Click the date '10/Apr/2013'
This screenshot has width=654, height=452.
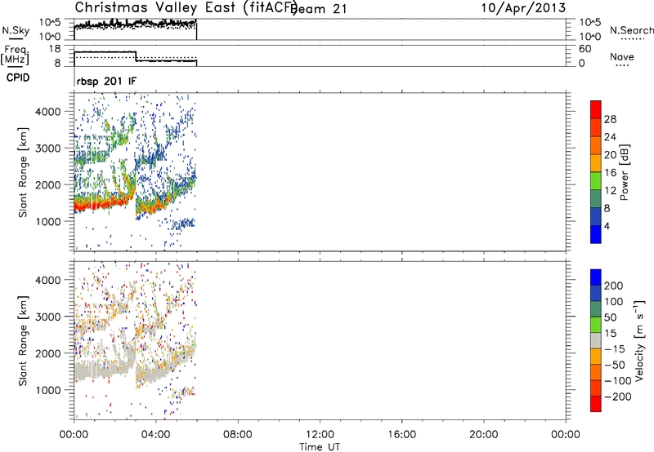[x=523, y=8]
